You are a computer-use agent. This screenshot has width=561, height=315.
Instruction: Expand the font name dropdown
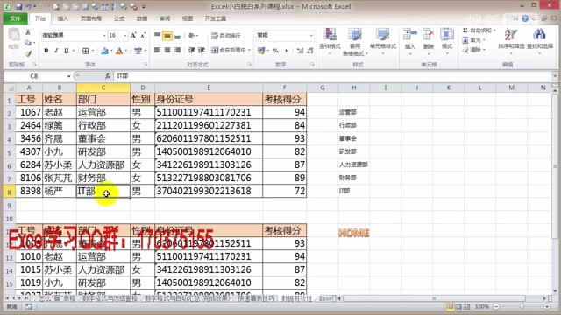click(x=104, y=35)
